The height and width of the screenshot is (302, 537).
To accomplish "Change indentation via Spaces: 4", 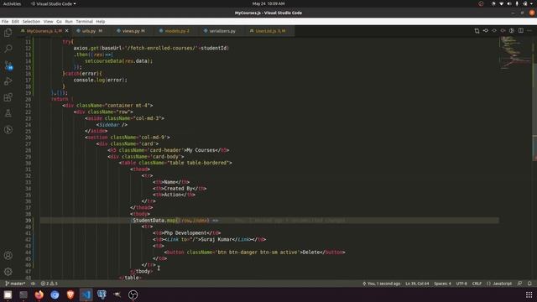I will pos(442,284).
